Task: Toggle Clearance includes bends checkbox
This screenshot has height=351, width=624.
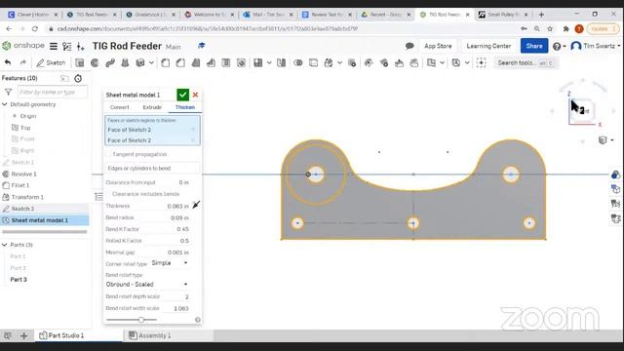Action: coord(108,194)
